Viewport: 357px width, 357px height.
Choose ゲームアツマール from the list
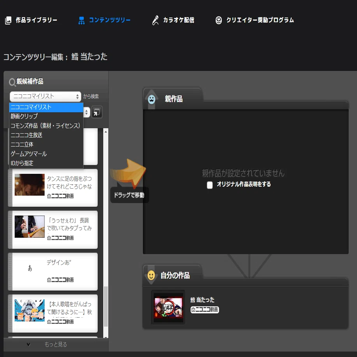(x=46, y=154)
